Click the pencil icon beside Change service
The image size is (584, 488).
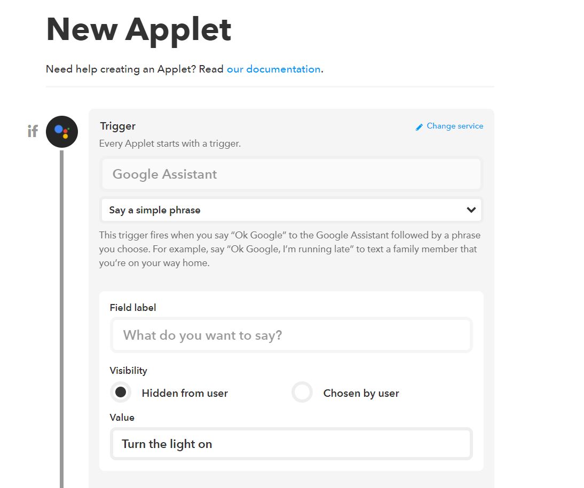point(419,127)
